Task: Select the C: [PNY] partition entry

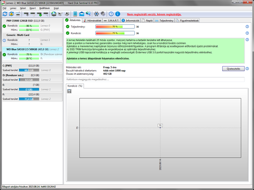Action: (32, 68)
